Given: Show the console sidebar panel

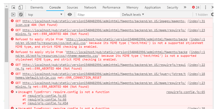Looking at the screenshot, I should pyautogui.click(x=13, y=15).
